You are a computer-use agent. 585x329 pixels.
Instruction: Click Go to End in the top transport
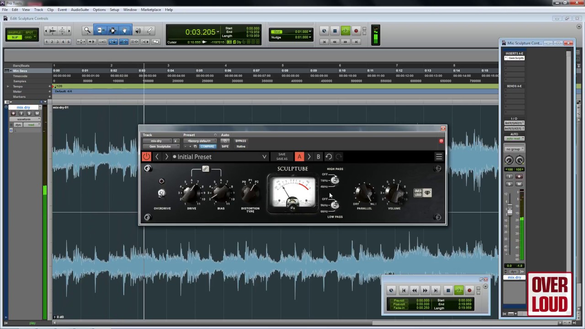[356, 42]
